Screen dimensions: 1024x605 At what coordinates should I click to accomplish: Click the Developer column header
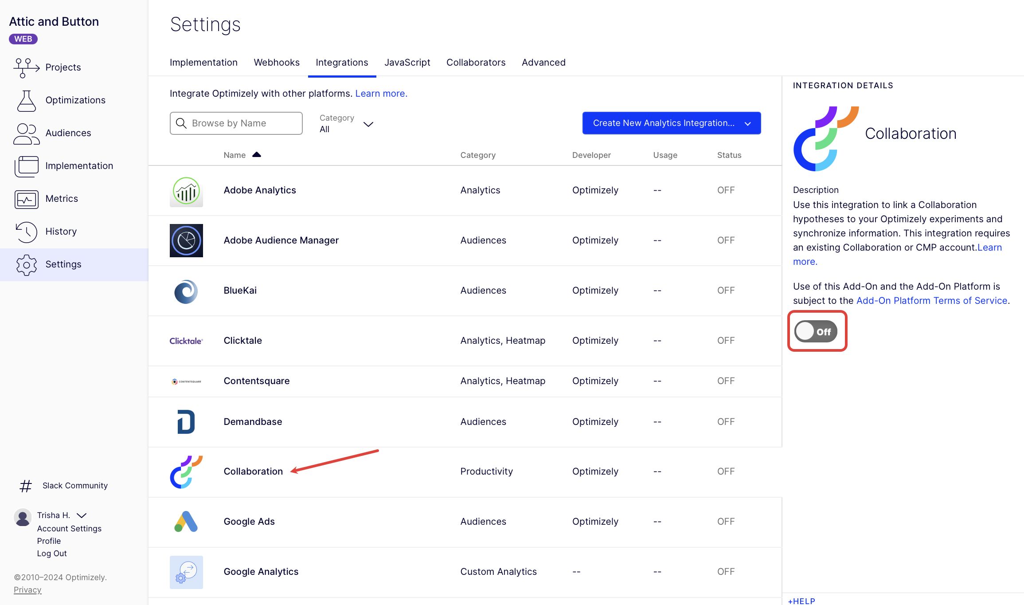591,155
